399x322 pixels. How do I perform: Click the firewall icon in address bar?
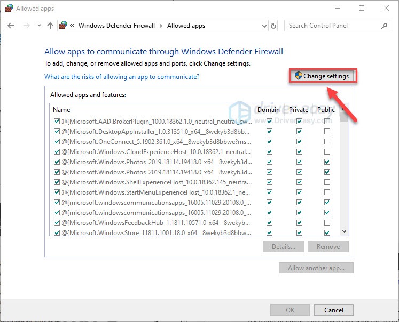tap(63, 26)
